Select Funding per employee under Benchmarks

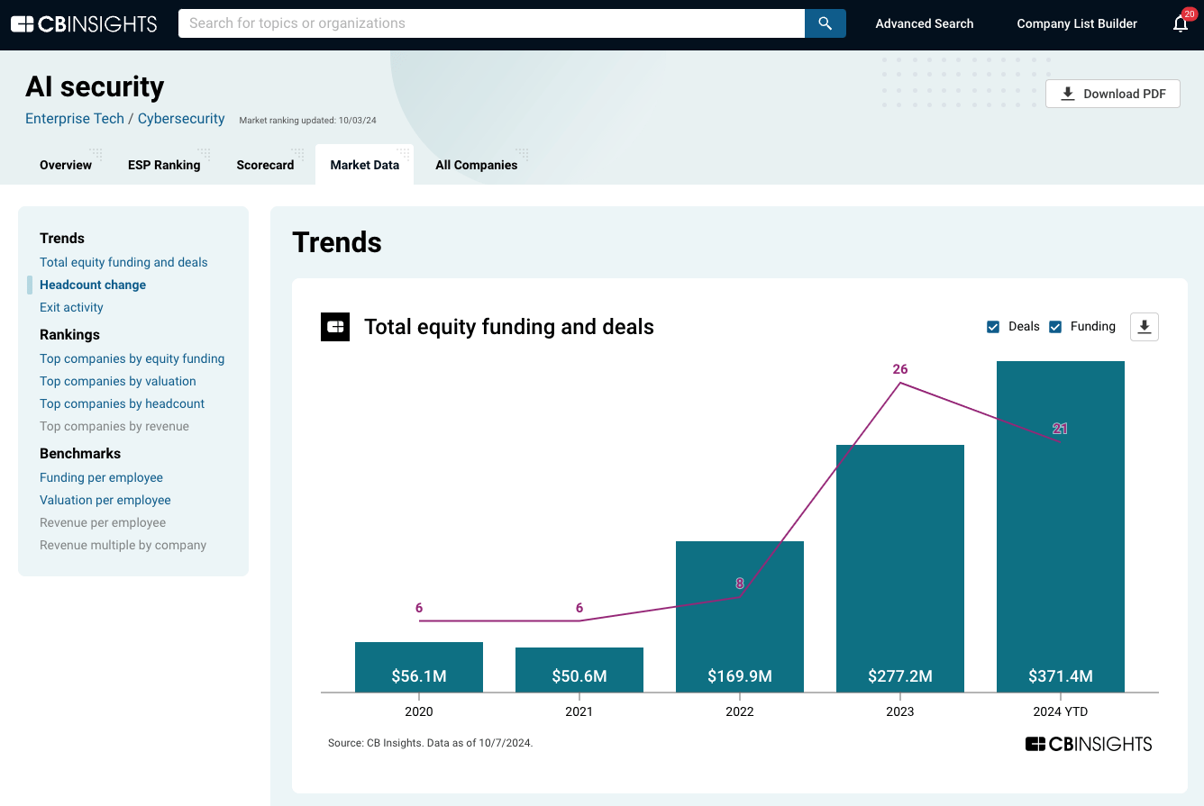click(x=101, y=477)
